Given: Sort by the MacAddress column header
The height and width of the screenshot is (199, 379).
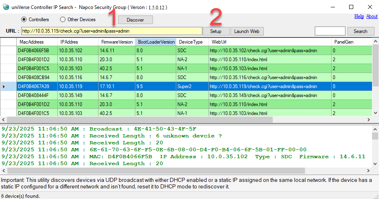Looking at the screenshot, I should point(31,42).
